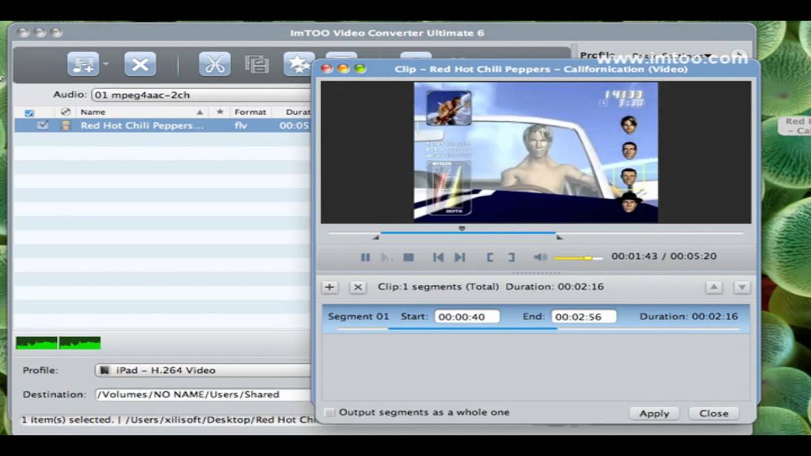Move segment down with arrow button
The height and width of the screenshot is (456, 811).
pos(741,287)
